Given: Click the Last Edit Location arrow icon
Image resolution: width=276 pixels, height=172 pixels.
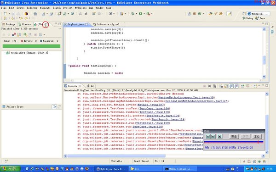Looking at the screenshot, I should 21,18.
